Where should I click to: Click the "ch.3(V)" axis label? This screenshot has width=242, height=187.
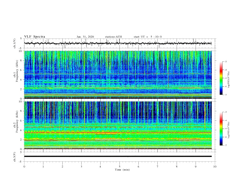click(x=15, y=157)
